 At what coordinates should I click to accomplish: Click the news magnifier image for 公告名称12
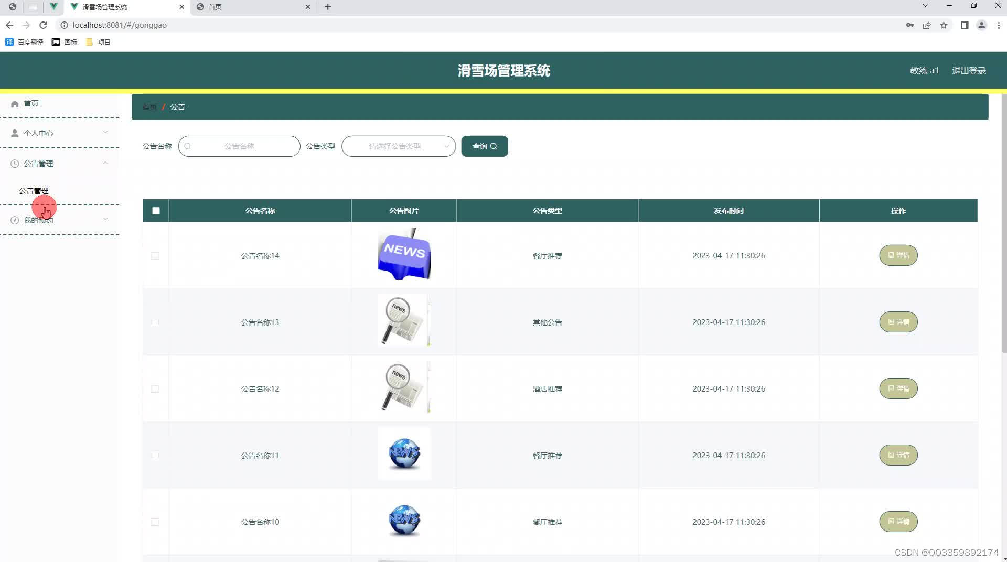tap(404, 387)
